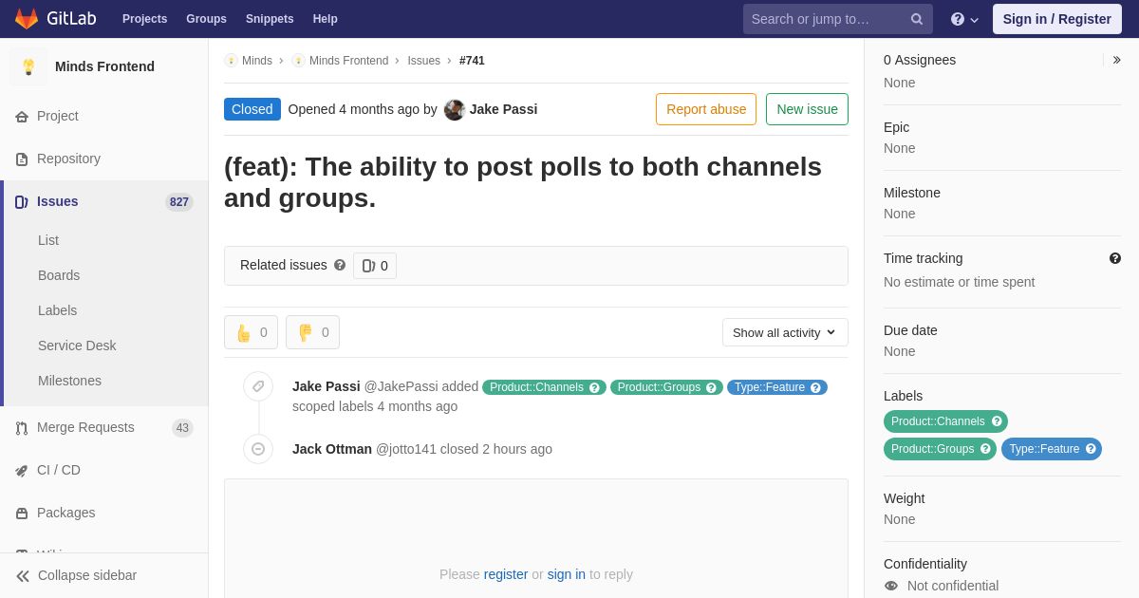Click the Collapse sidebar double-chevron icon
Image resolution: width=1139 pixels, height=598 pixels.
pos(23,576)
